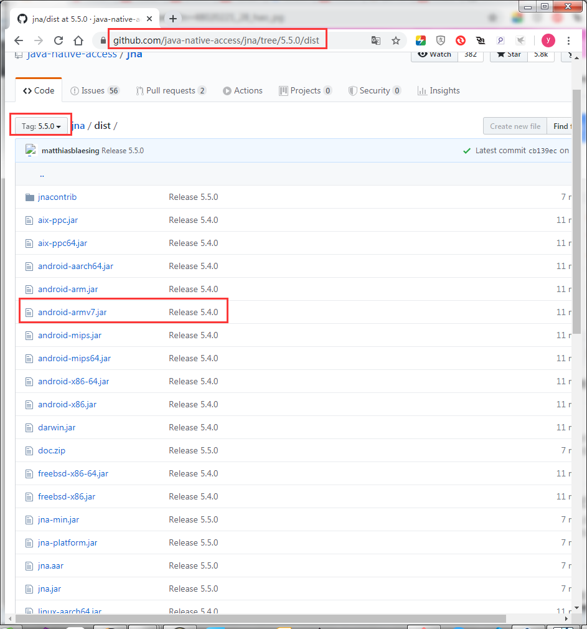Open the browser home page icon
The width and height of the screenshot is (587, 629).
pos(78,40)
